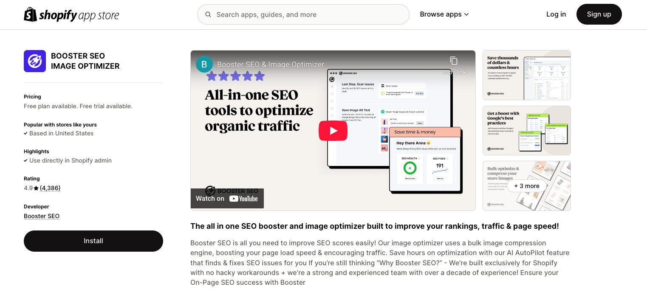
Task: Click the Shopify app store logo
Action: click(71, 14)
